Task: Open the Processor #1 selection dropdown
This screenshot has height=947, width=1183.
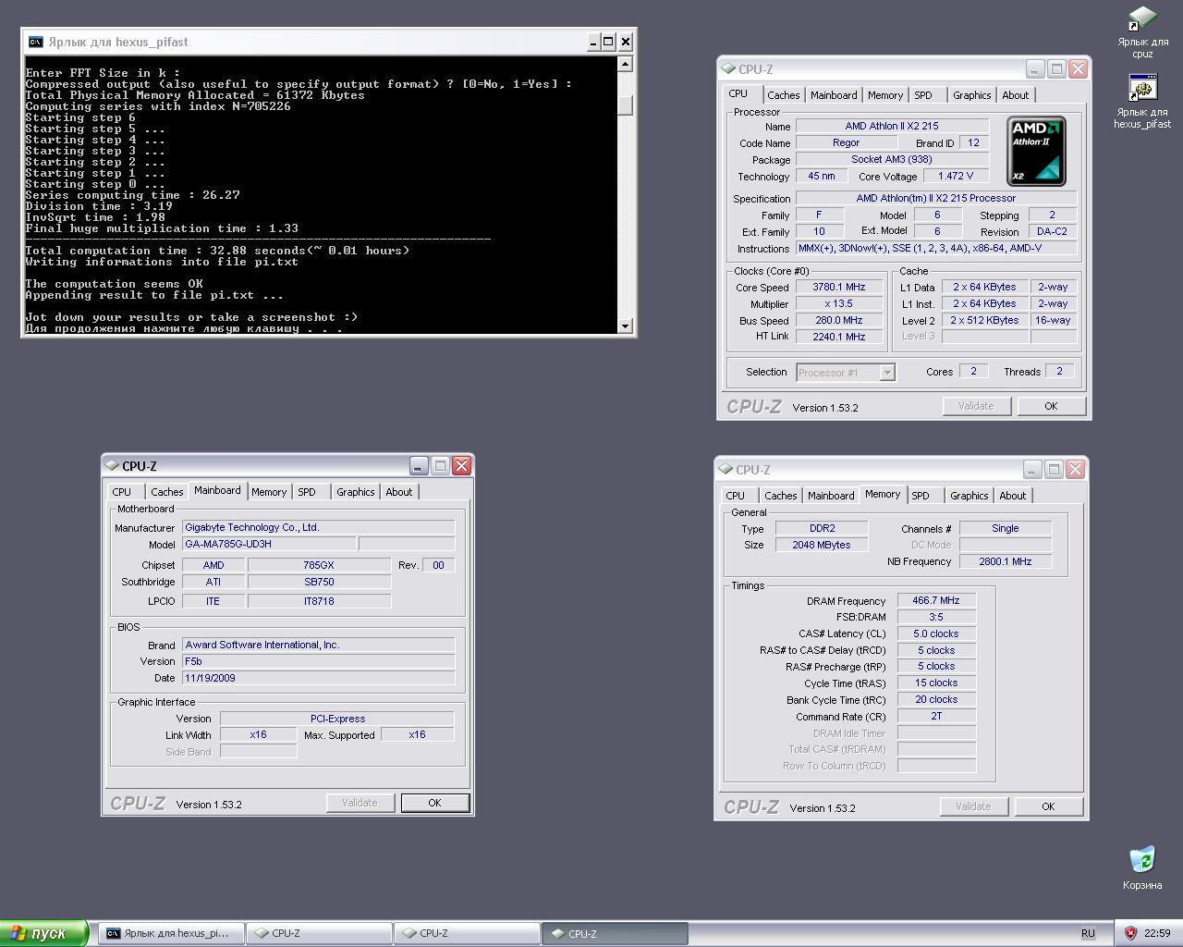Action: pyautogui.click(x=845, y=372)
